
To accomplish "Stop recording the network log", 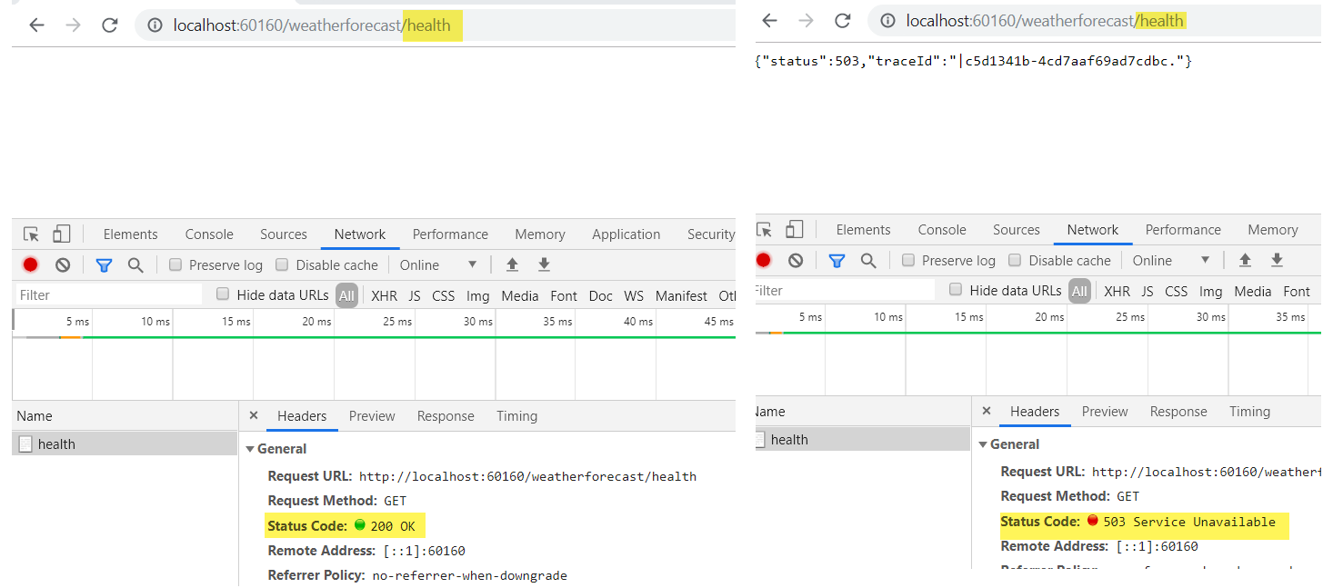I will (x=30, y=264).
